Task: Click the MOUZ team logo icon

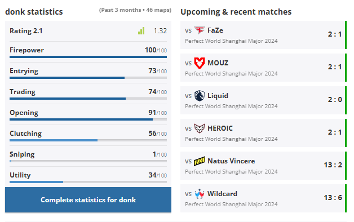Action: (x=200, y=63)
